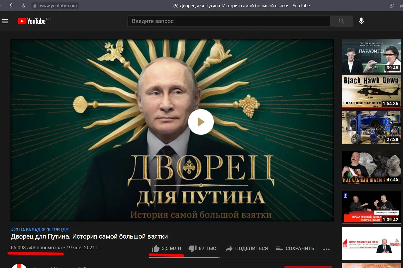Open the ИДЕАЛЬНЫЙ ШЛЕМ recommended video
Viewport: 403px width, 268px height.
pyautogui.click(x=371, y=168)
